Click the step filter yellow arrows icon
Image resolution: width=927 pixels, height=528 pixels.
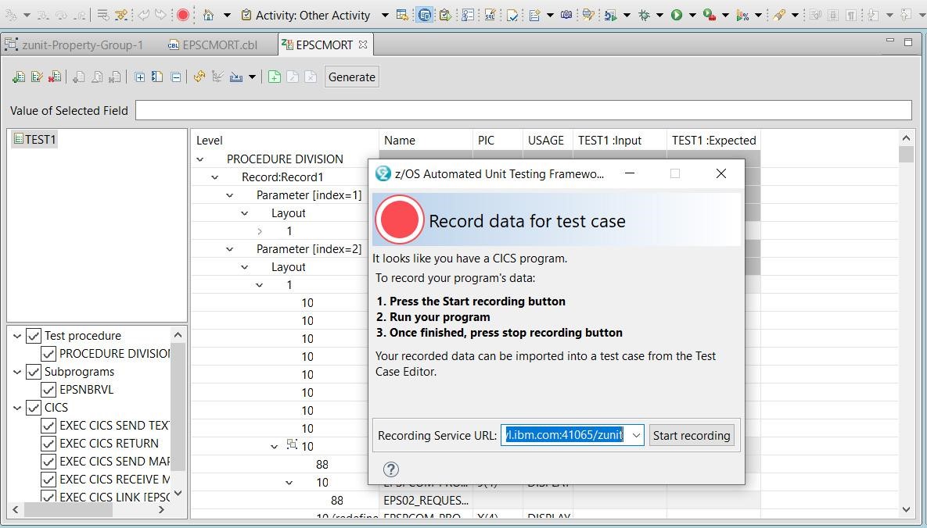121,16
